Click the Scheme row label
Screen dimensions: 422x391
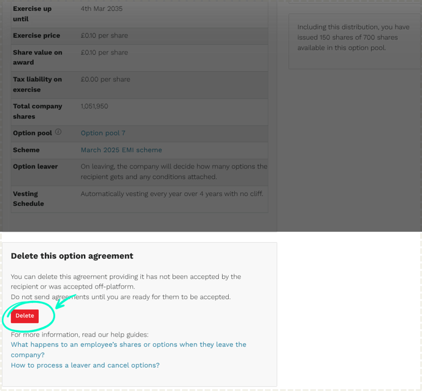(x=26, y=150)
